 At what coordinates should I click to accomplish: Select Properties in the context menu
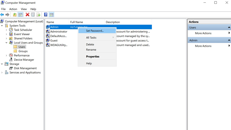(x=92, y=57)
